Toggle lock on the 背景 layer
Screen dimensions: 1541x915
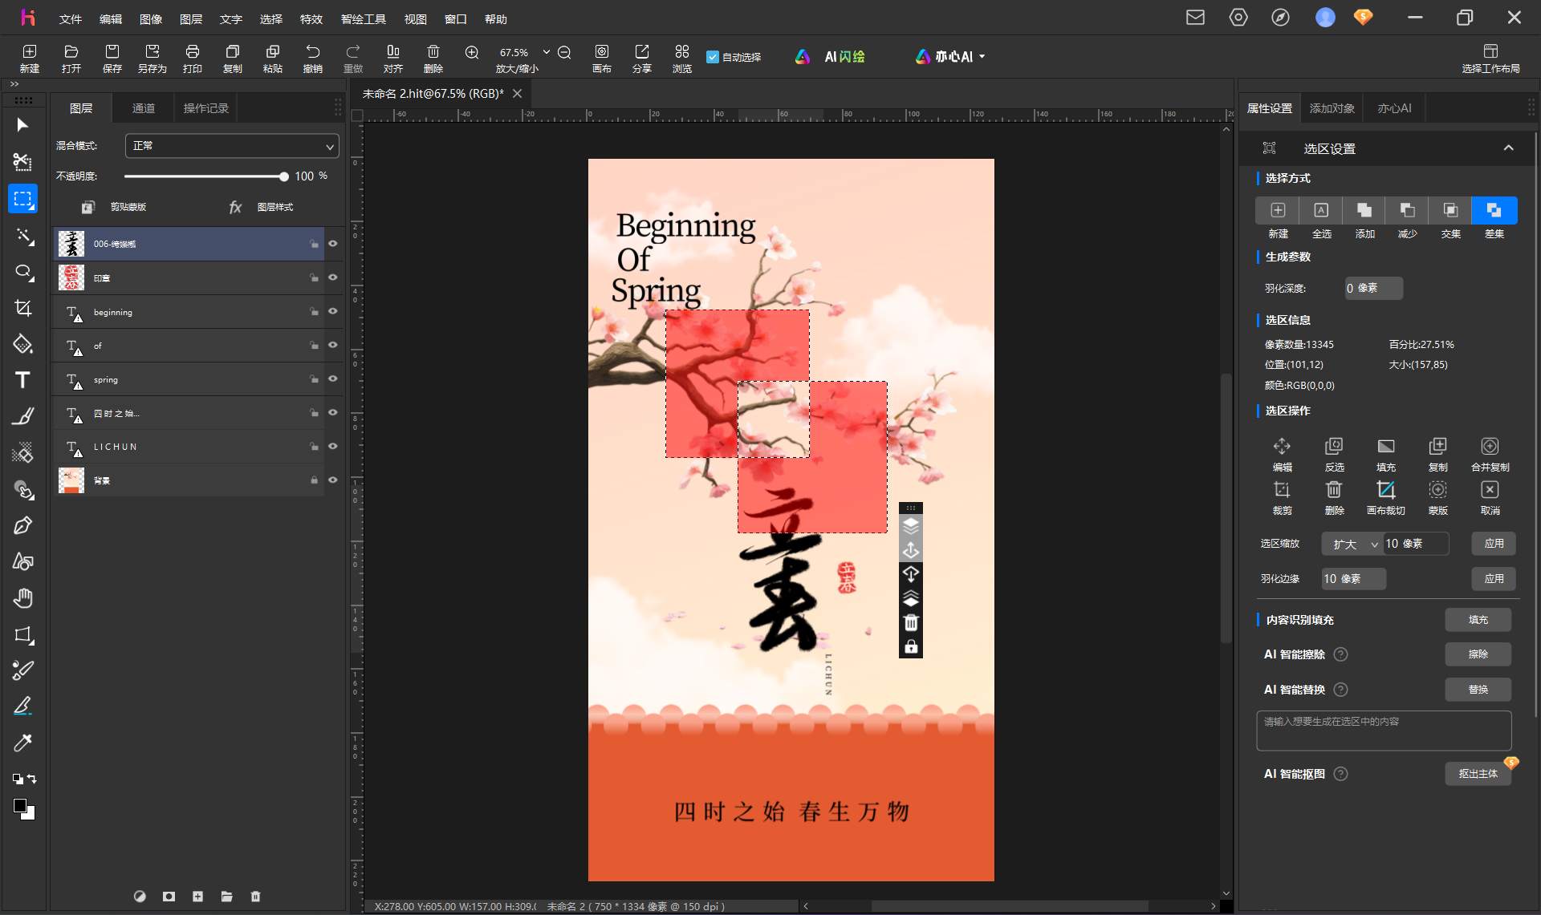click(314, 480)
